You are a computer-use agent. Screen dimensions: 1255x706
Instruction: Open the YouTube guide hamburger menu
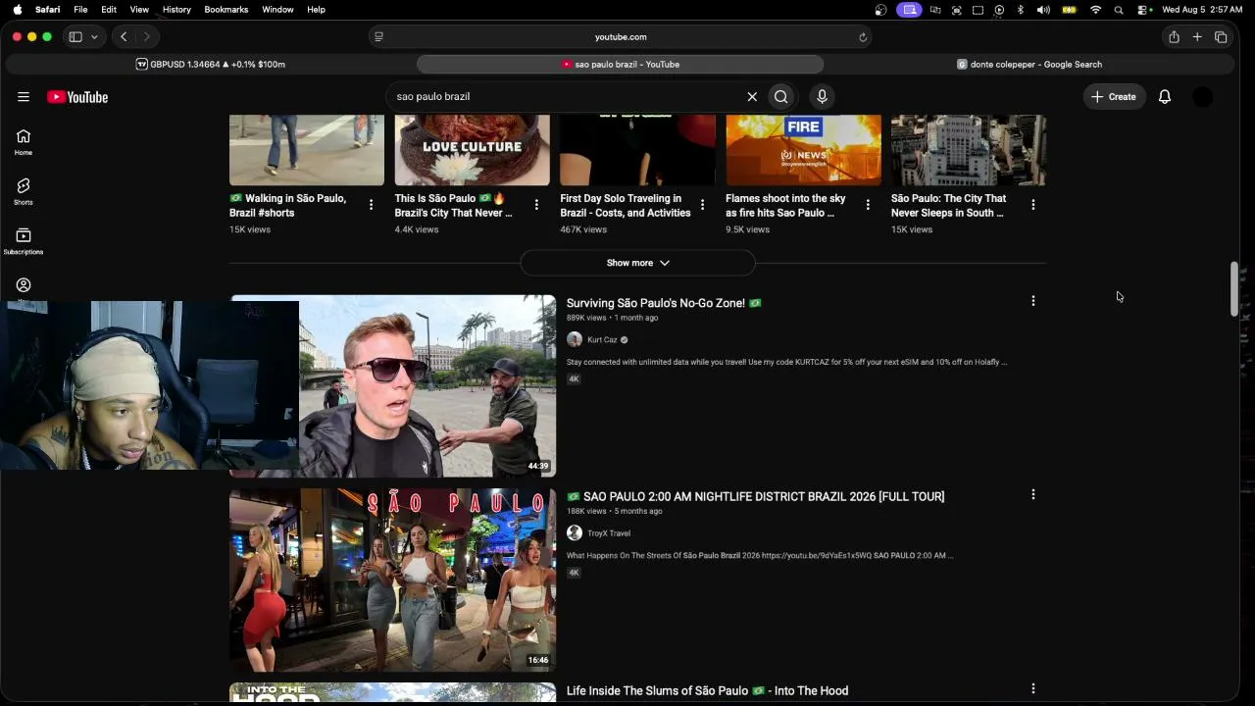(24, 97)
